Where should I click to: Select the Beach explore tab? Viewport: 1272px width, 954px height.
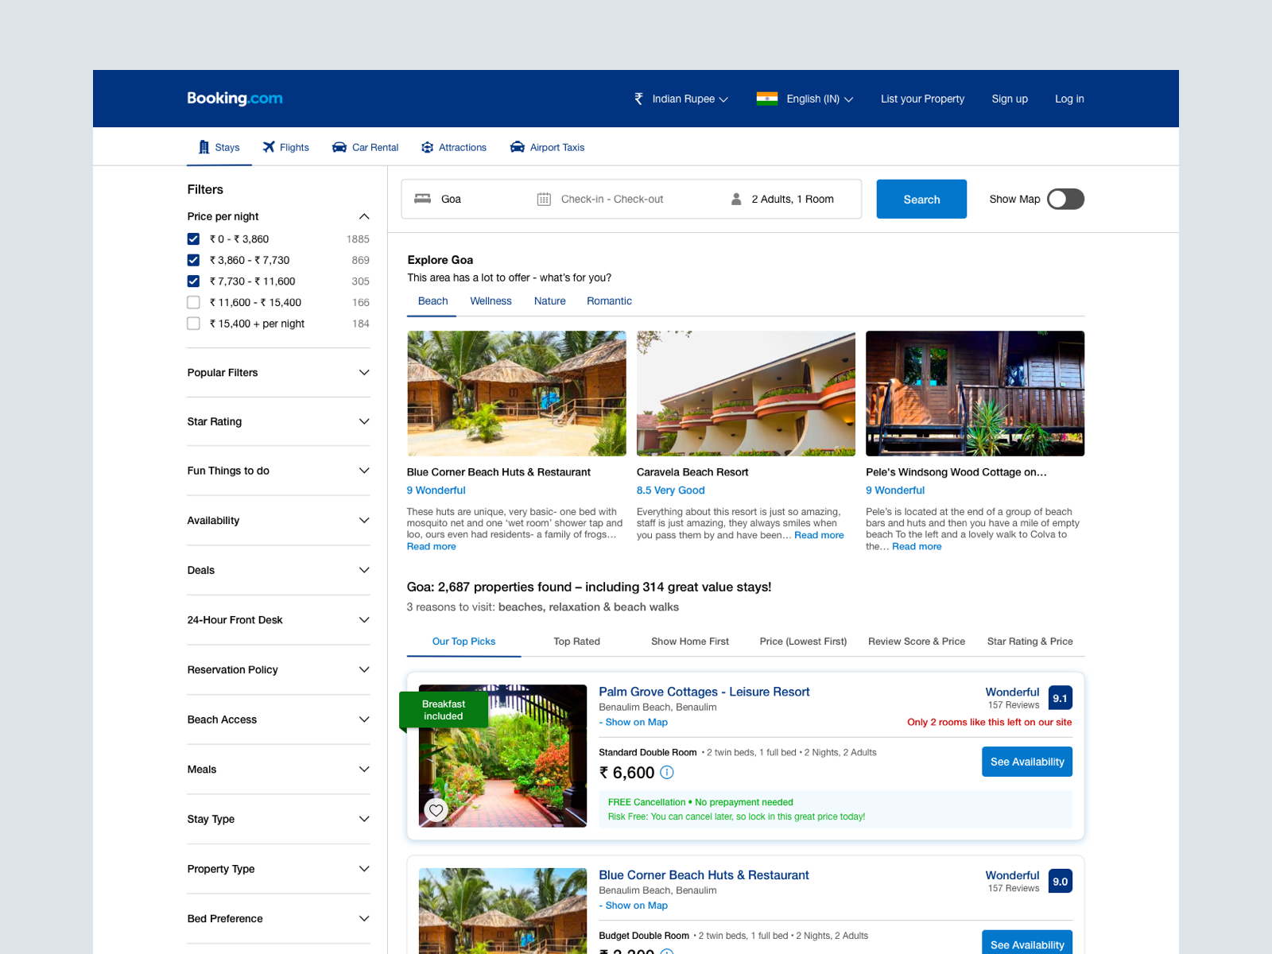point(432,301)
